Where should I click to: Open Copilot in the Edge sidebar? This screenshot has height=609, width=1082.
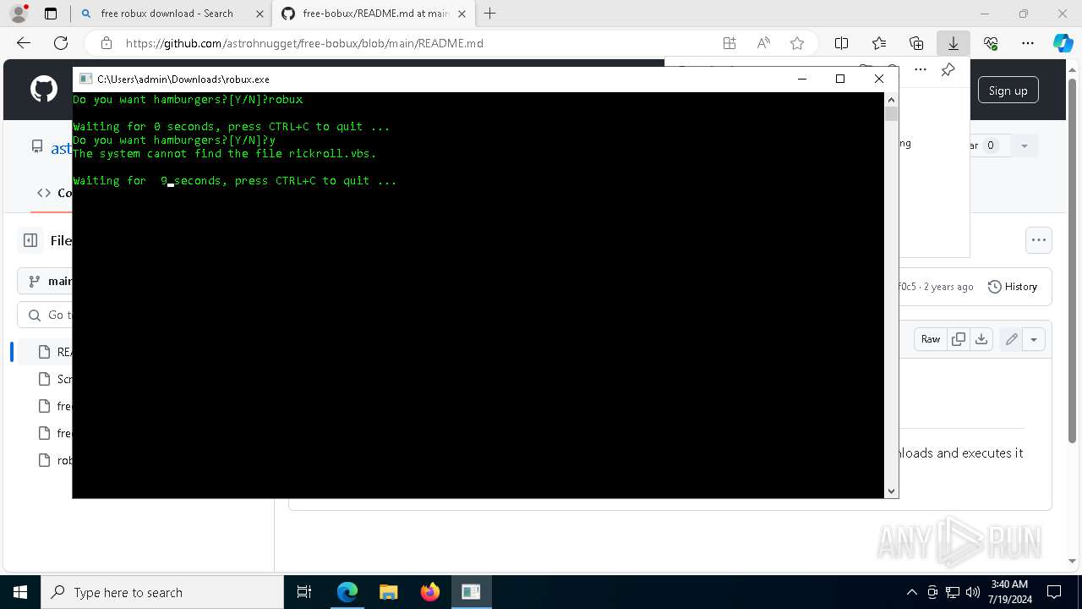click(1063, 43)
